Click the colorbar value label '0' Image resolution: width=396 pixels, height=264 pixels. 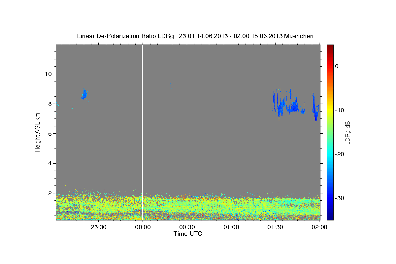click(x=337, y=66)
